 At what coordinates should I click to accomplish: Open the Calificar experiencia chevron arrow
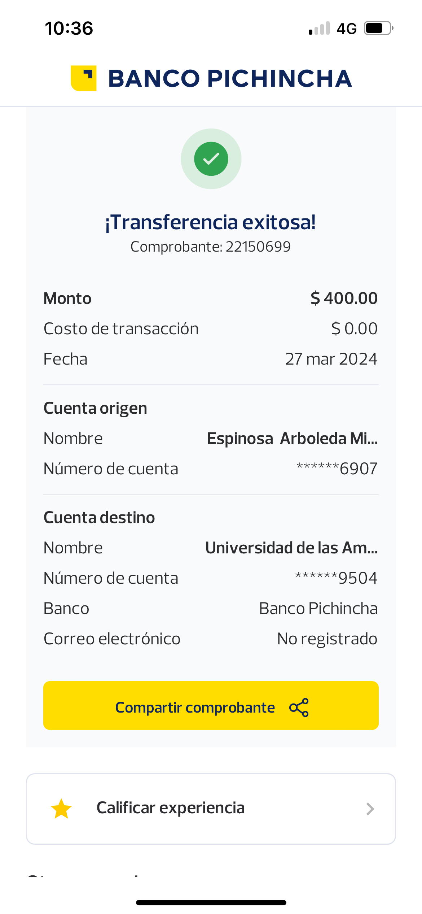pos(370,809)
